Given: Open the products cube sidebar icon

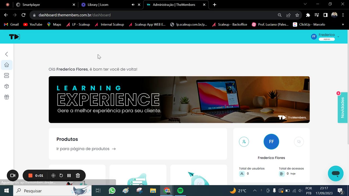Looking at the screenshot, I should [7, 86].
